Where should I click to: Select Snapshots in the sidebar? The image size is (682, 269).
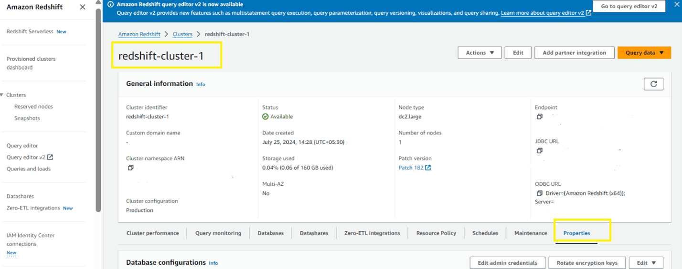point(27,118)
